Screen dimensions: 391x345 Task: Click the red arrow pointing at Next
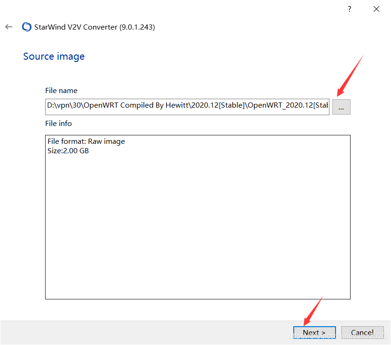[313, 311]
